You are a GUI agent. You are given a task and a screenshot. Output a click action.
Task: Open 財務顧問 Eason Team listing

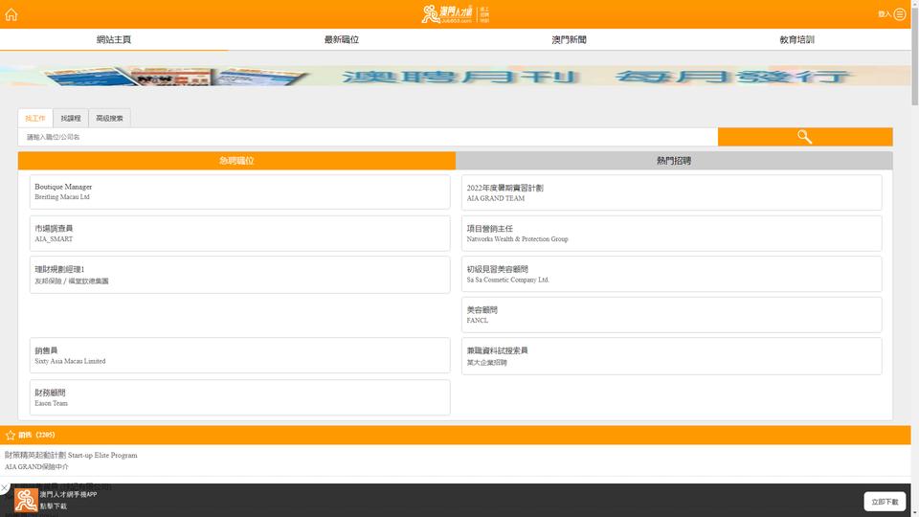[239, 397]
